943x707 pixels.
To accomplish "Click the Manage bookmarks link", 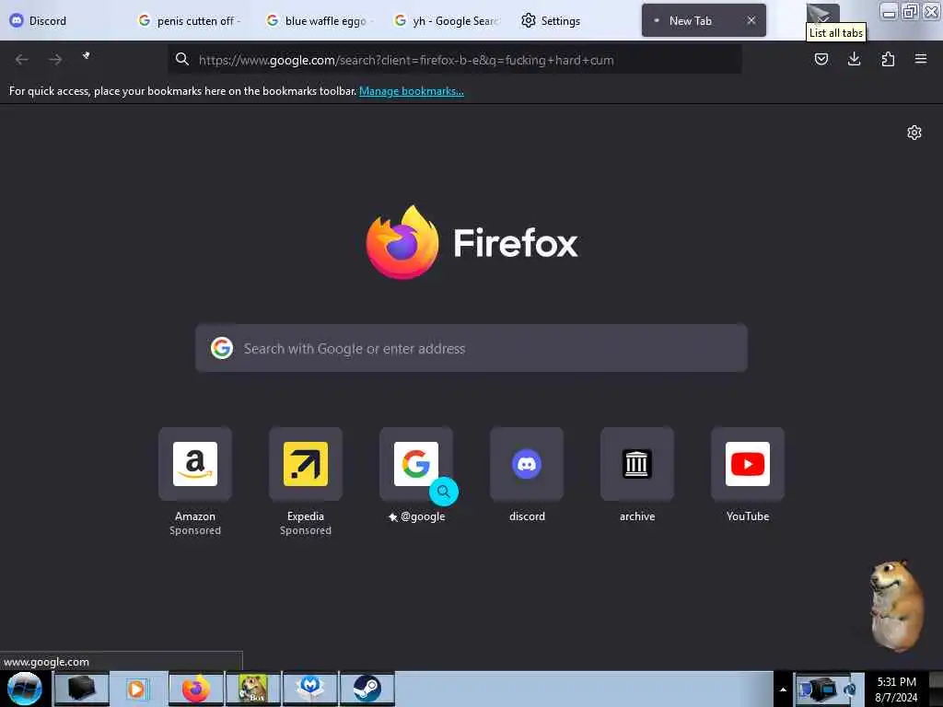I will pyautogui.click(x=412, y=91).
